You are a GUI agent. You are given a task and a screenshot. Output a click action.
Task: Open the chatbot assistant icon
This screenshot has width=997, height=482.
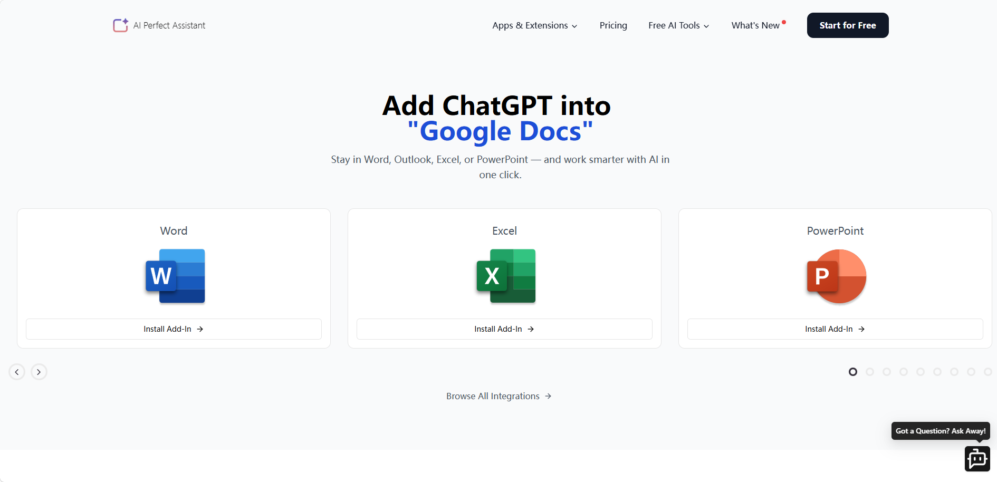977,459
